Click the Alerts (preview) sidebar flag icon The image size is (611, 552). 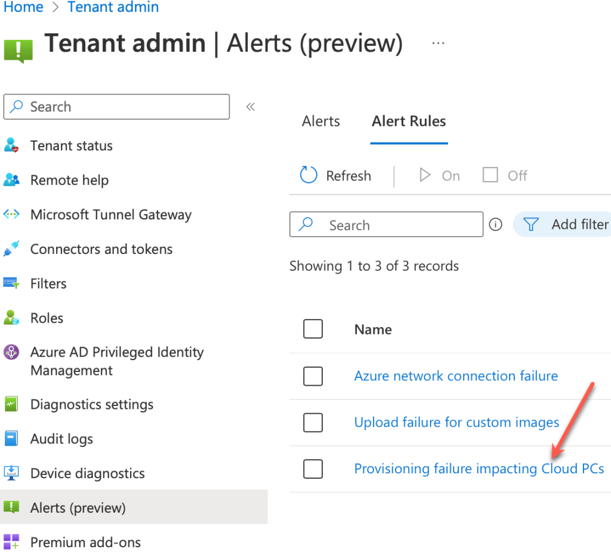coord(11,507)
